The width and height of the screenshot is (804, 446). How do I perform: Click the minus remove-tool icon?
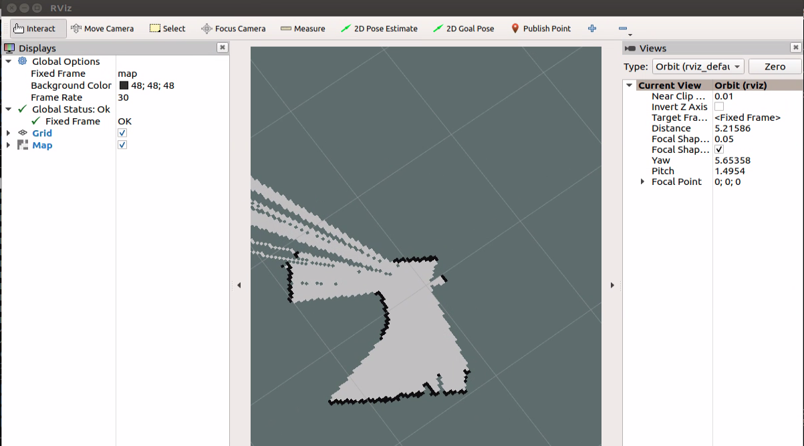point(624,29)
